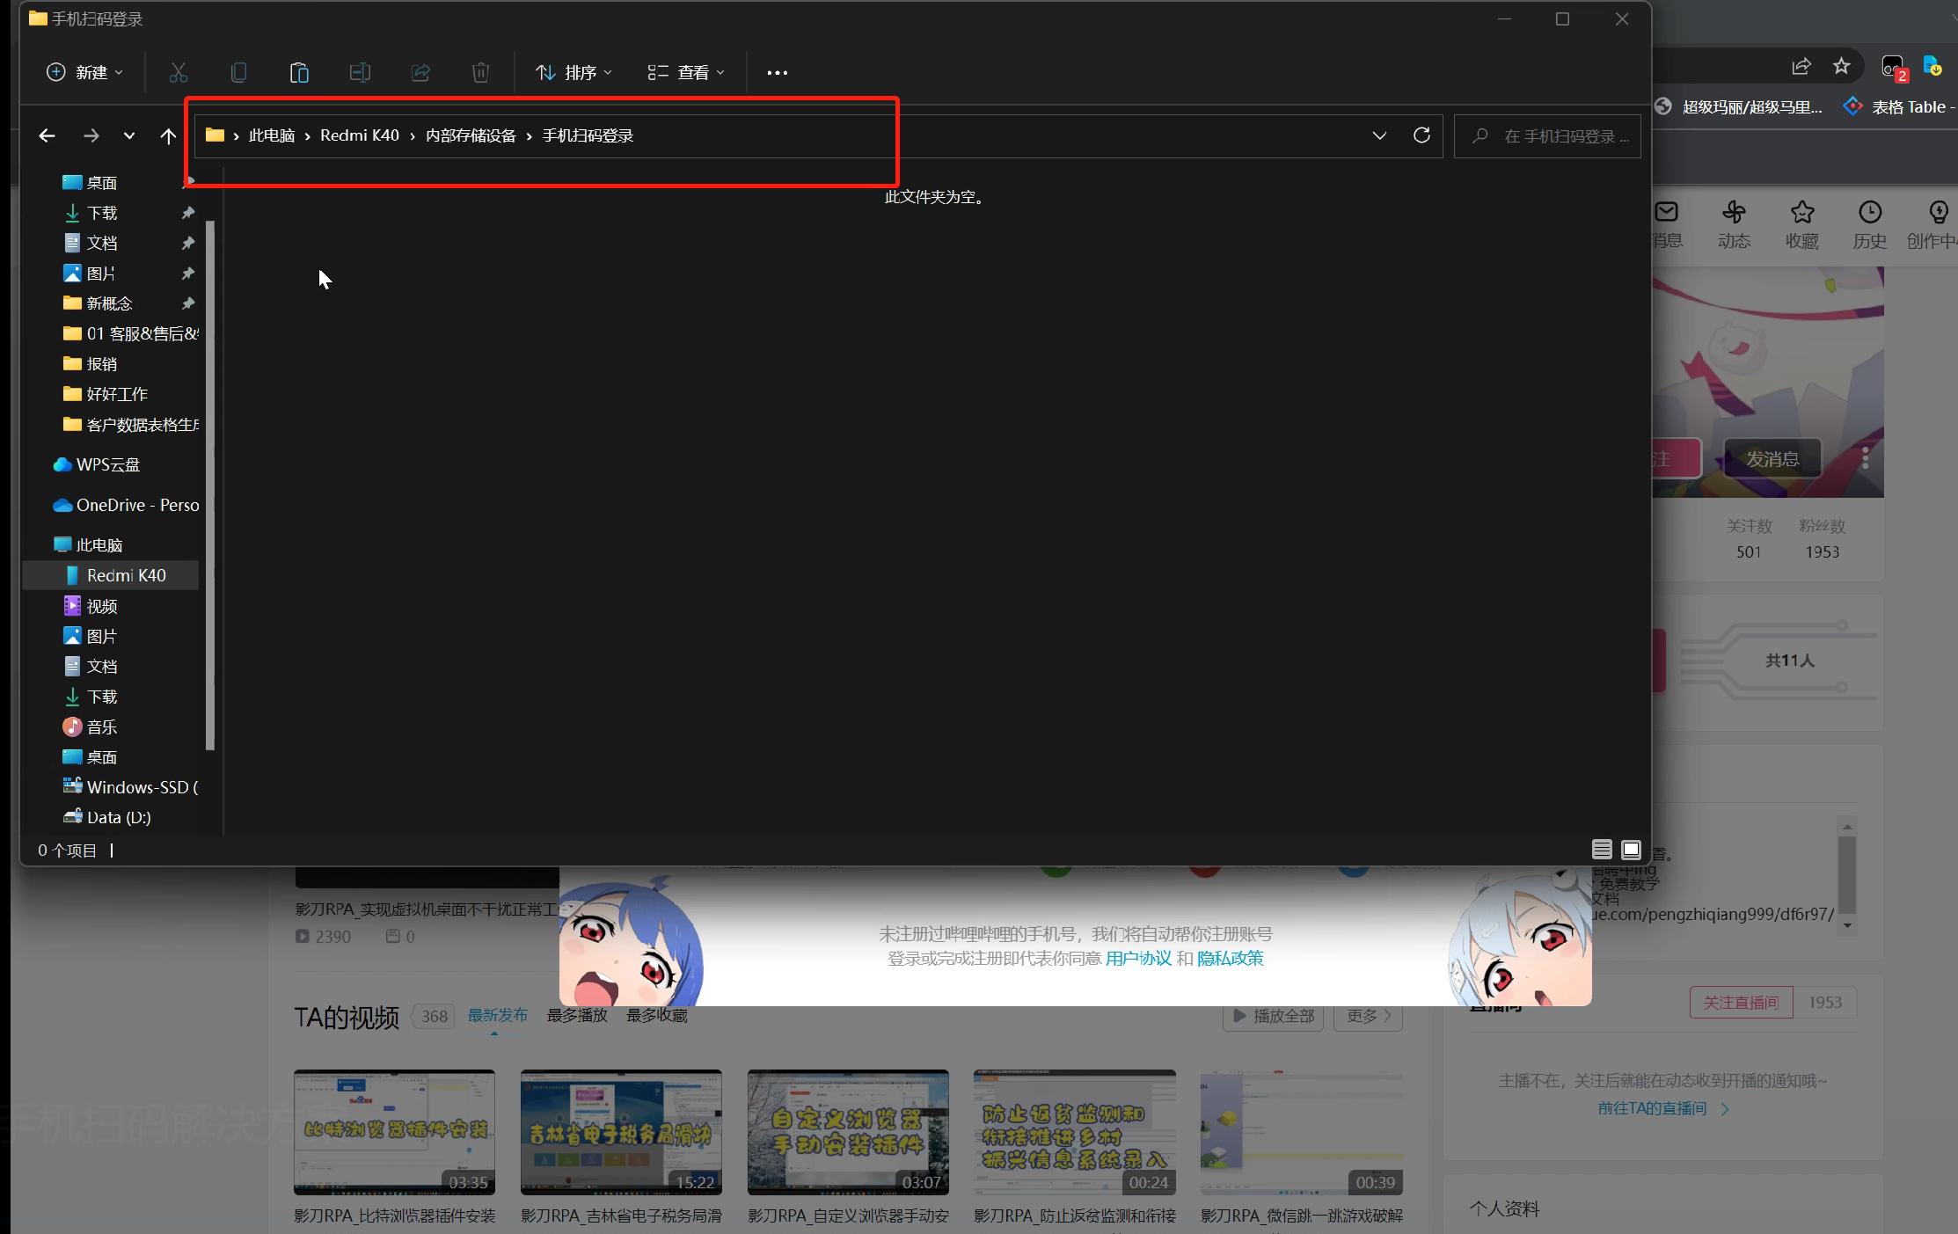Click the 用户协议 link

coord(1137,958)
